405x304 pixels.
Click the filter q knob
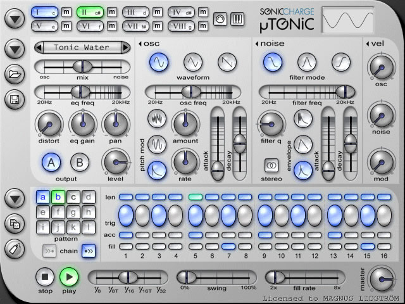coord(271,124)
